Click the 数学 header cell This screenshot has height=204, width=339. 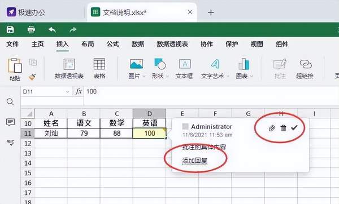click(117, 123)
